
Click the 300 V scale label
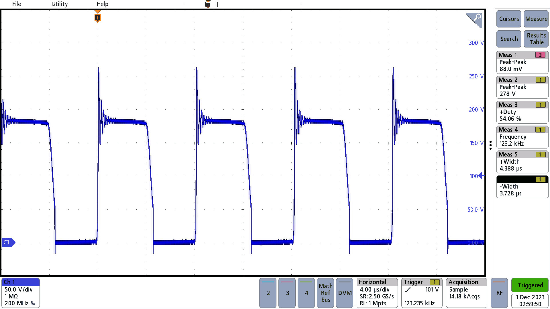pos(476,43)
